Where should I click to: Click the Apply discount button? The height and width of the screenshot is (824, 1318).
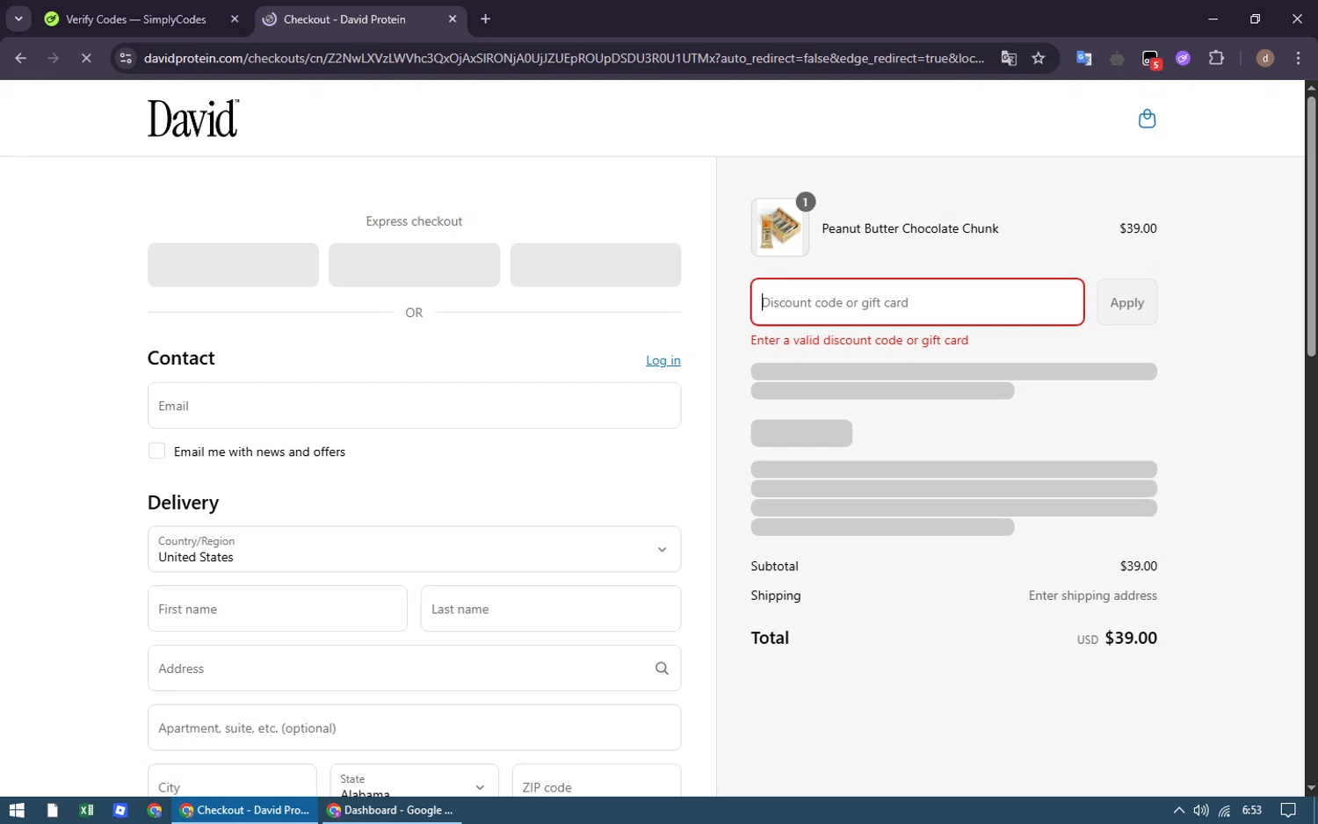click(x=1126, y=302)
